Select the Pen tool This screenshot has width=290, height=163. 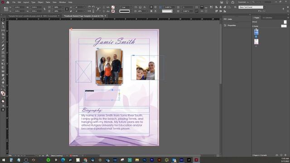3,45
